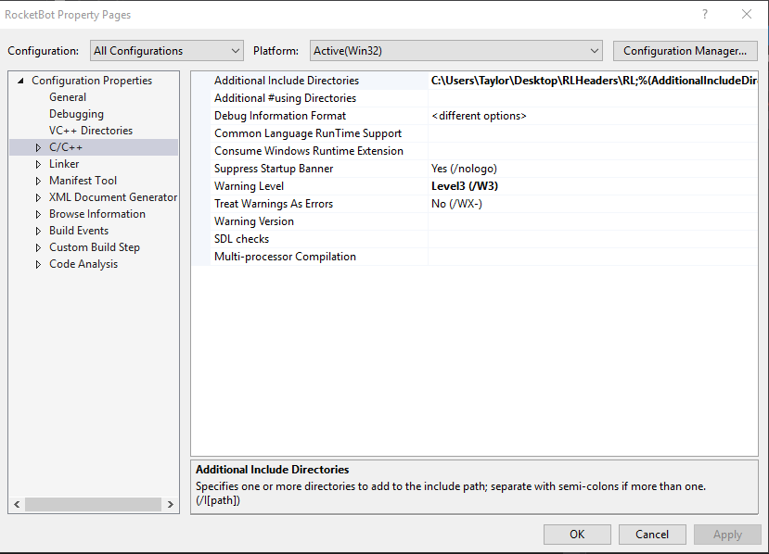Click Additional #using Directories property row
The width and height of the screenshot is (769, 554).
click(x=474, y=98)
